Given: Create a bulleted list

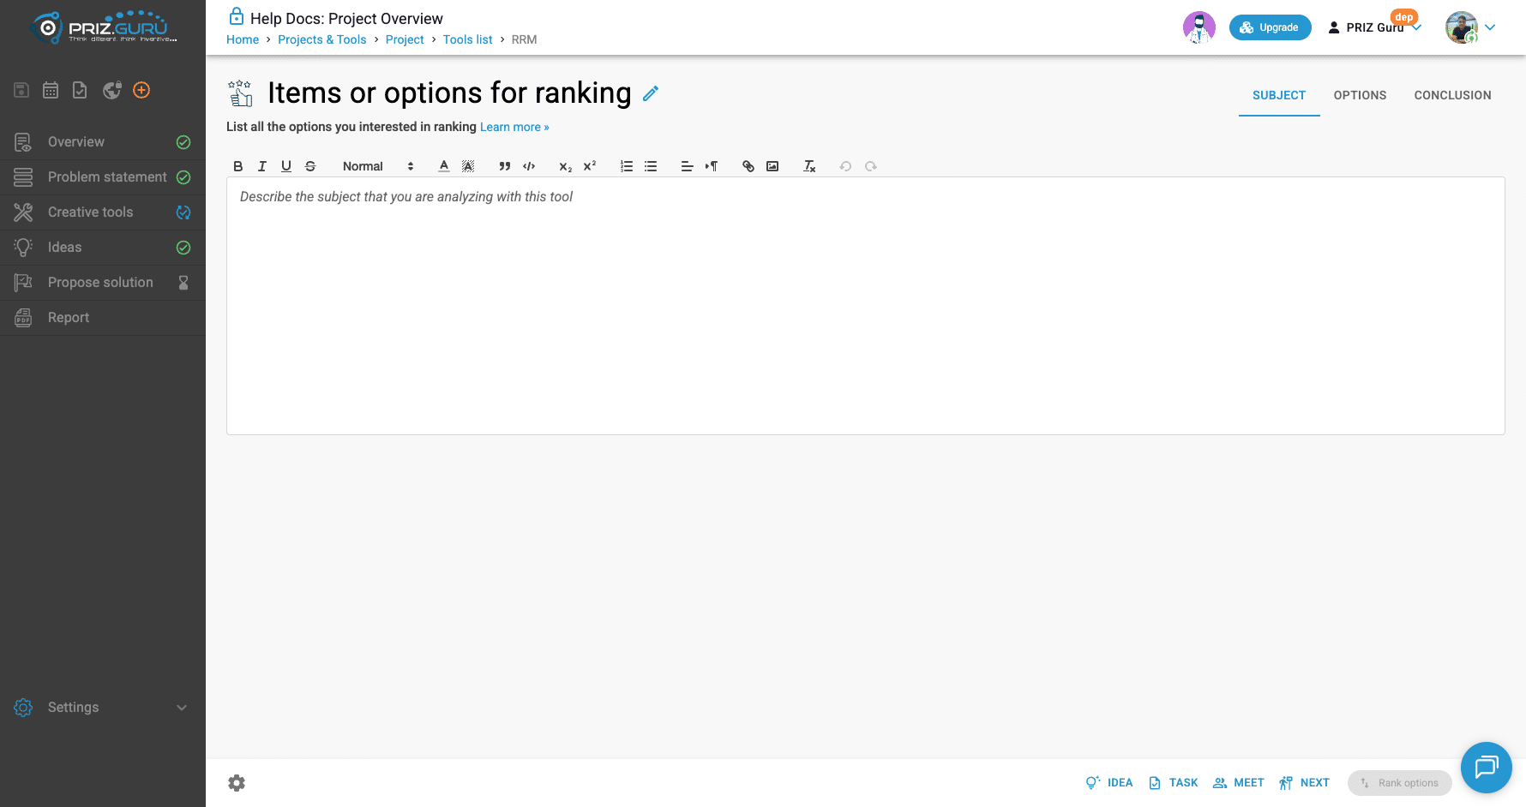Looking at the screenshot, I should [651, 166].
